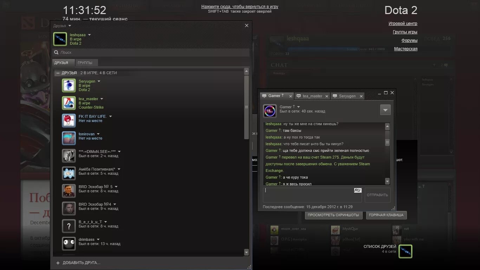Viewport: 480px width, 270px height.
Task: Click plus icon beside Добавить друга
Action: point(58,263)
